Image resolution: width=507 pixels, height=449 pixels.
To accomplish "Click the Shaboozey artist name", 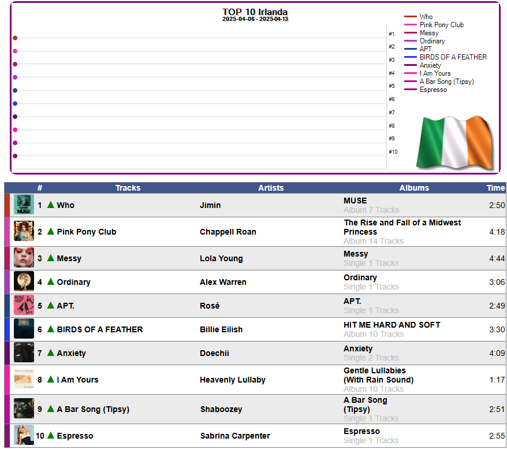I will (221, 409).
